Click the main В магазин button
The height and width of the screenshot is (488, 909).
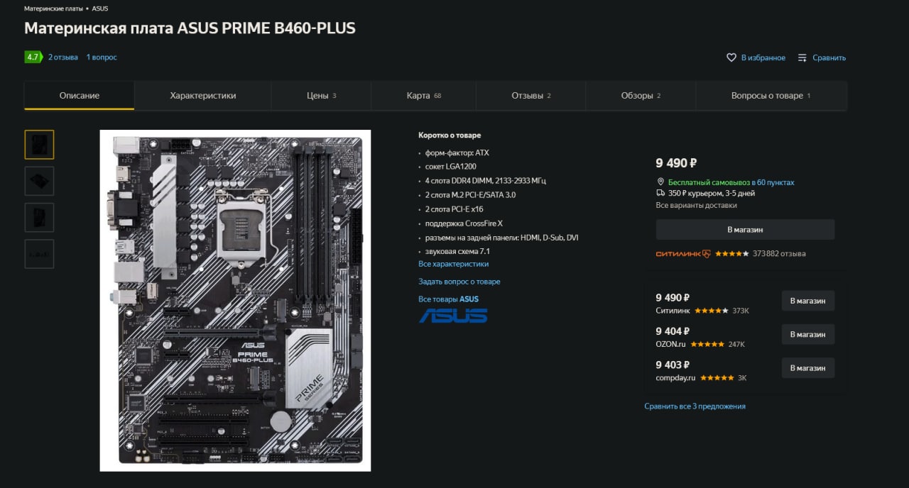click(745, 230)
